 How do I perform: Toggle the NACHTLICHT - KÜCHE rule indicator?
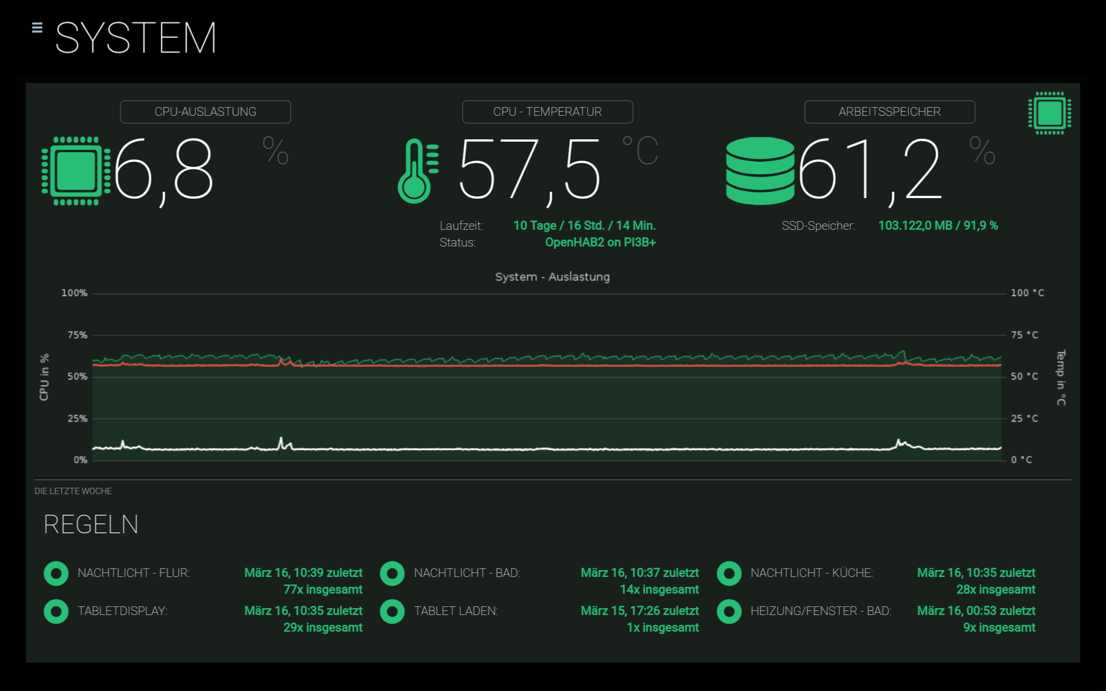coord(729,574)
